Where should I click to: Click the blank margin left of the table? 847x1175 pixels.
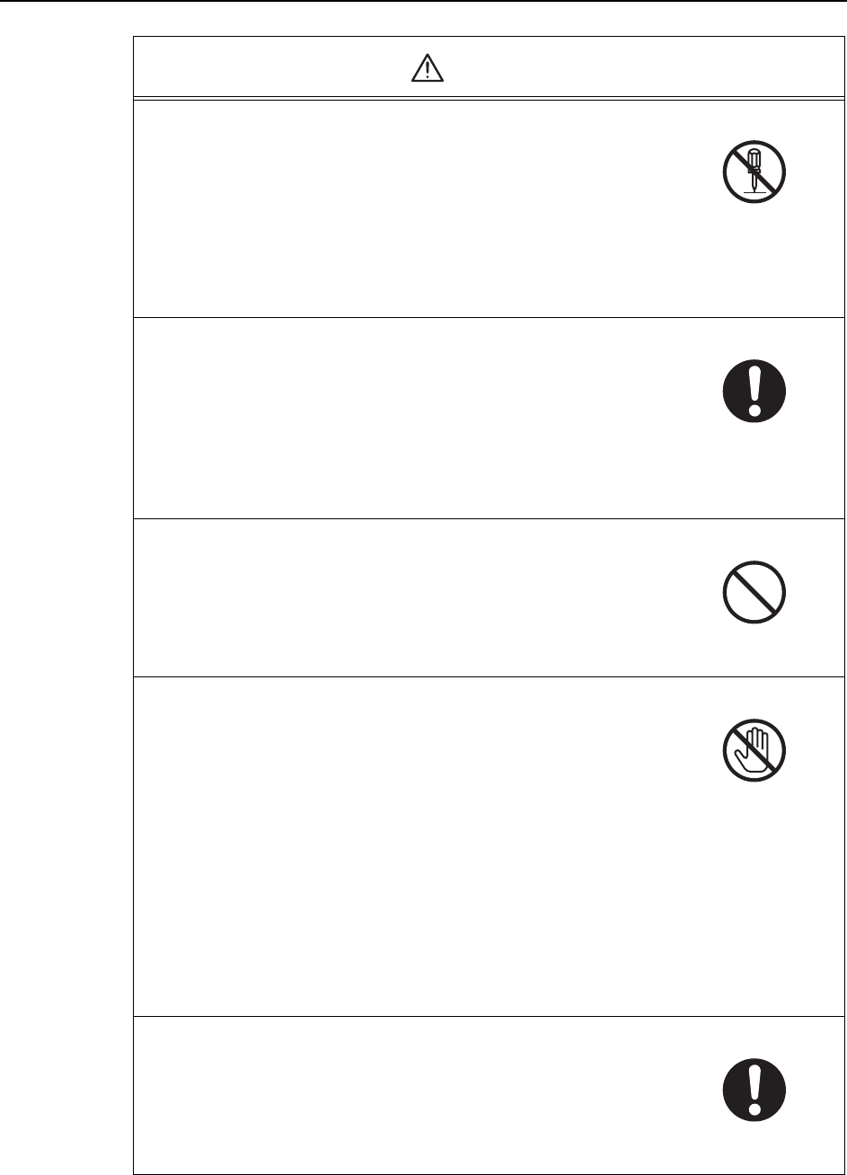pyautogui.click(x=65, y=584)
